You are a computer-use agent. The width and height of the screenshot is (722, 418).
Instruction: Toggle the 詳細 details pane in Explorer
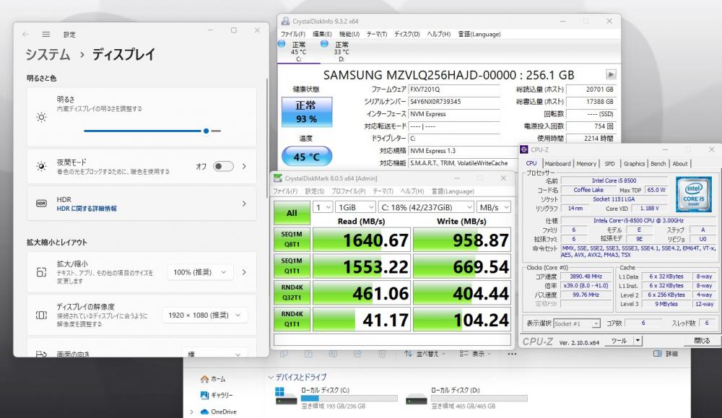pyautogui.click(x=666, y=354)
